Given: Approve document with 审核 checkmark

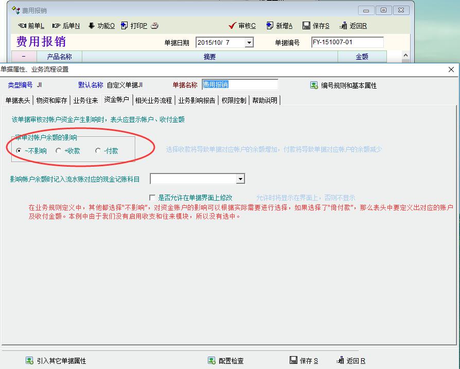Looking at the screenshot, I should tap(233, 26).
